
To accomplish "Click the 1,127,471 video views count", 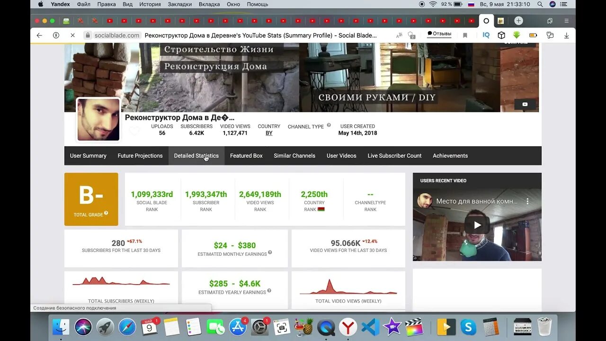I will (x=235, y=133).
